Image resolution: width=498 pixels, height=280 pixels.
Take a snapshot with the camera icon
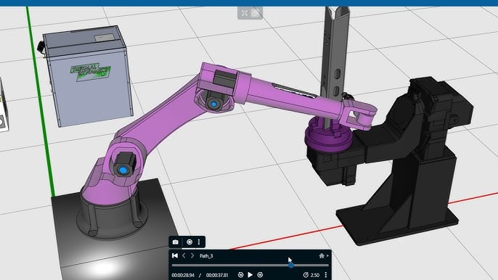pos(176,242)
